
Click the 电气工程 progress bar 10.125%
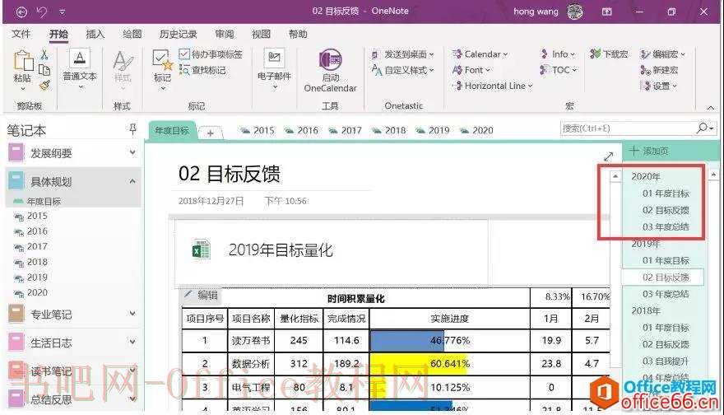[449, 387]
